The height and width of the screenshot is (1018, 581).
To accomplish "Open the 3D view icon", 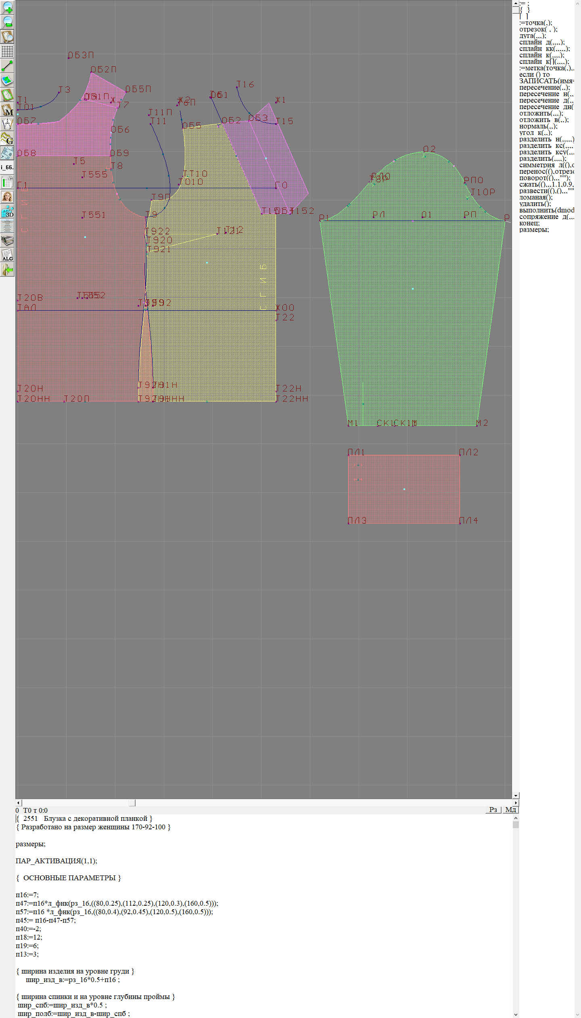I will point(7,212).
